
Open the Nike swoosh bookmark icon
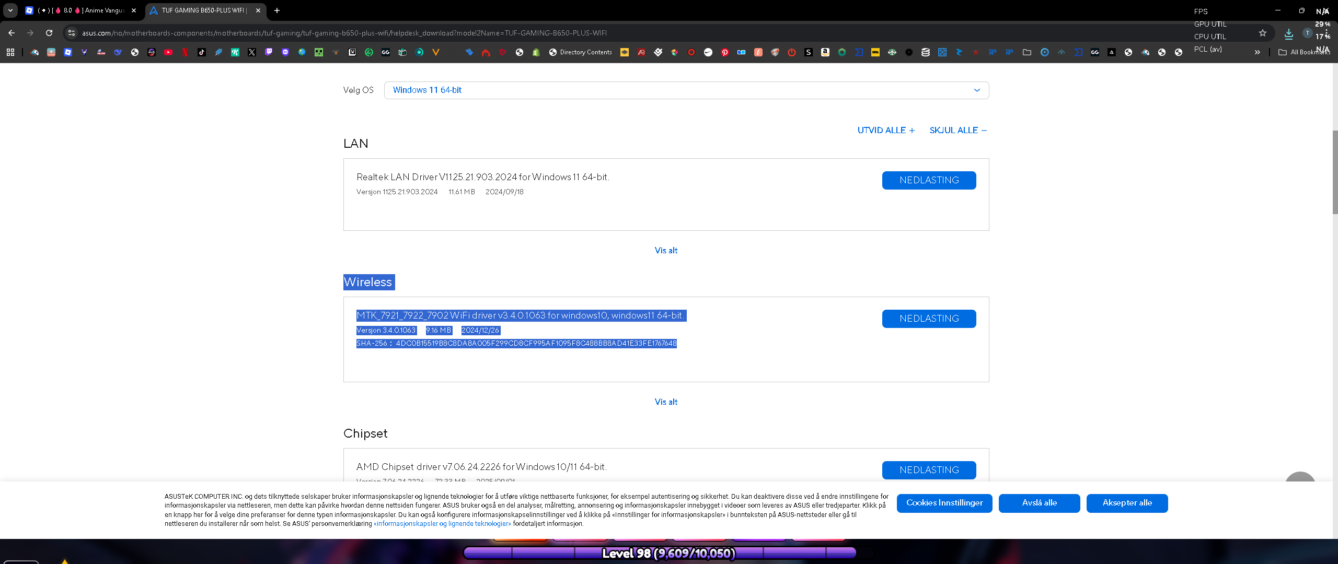point(708,52)
